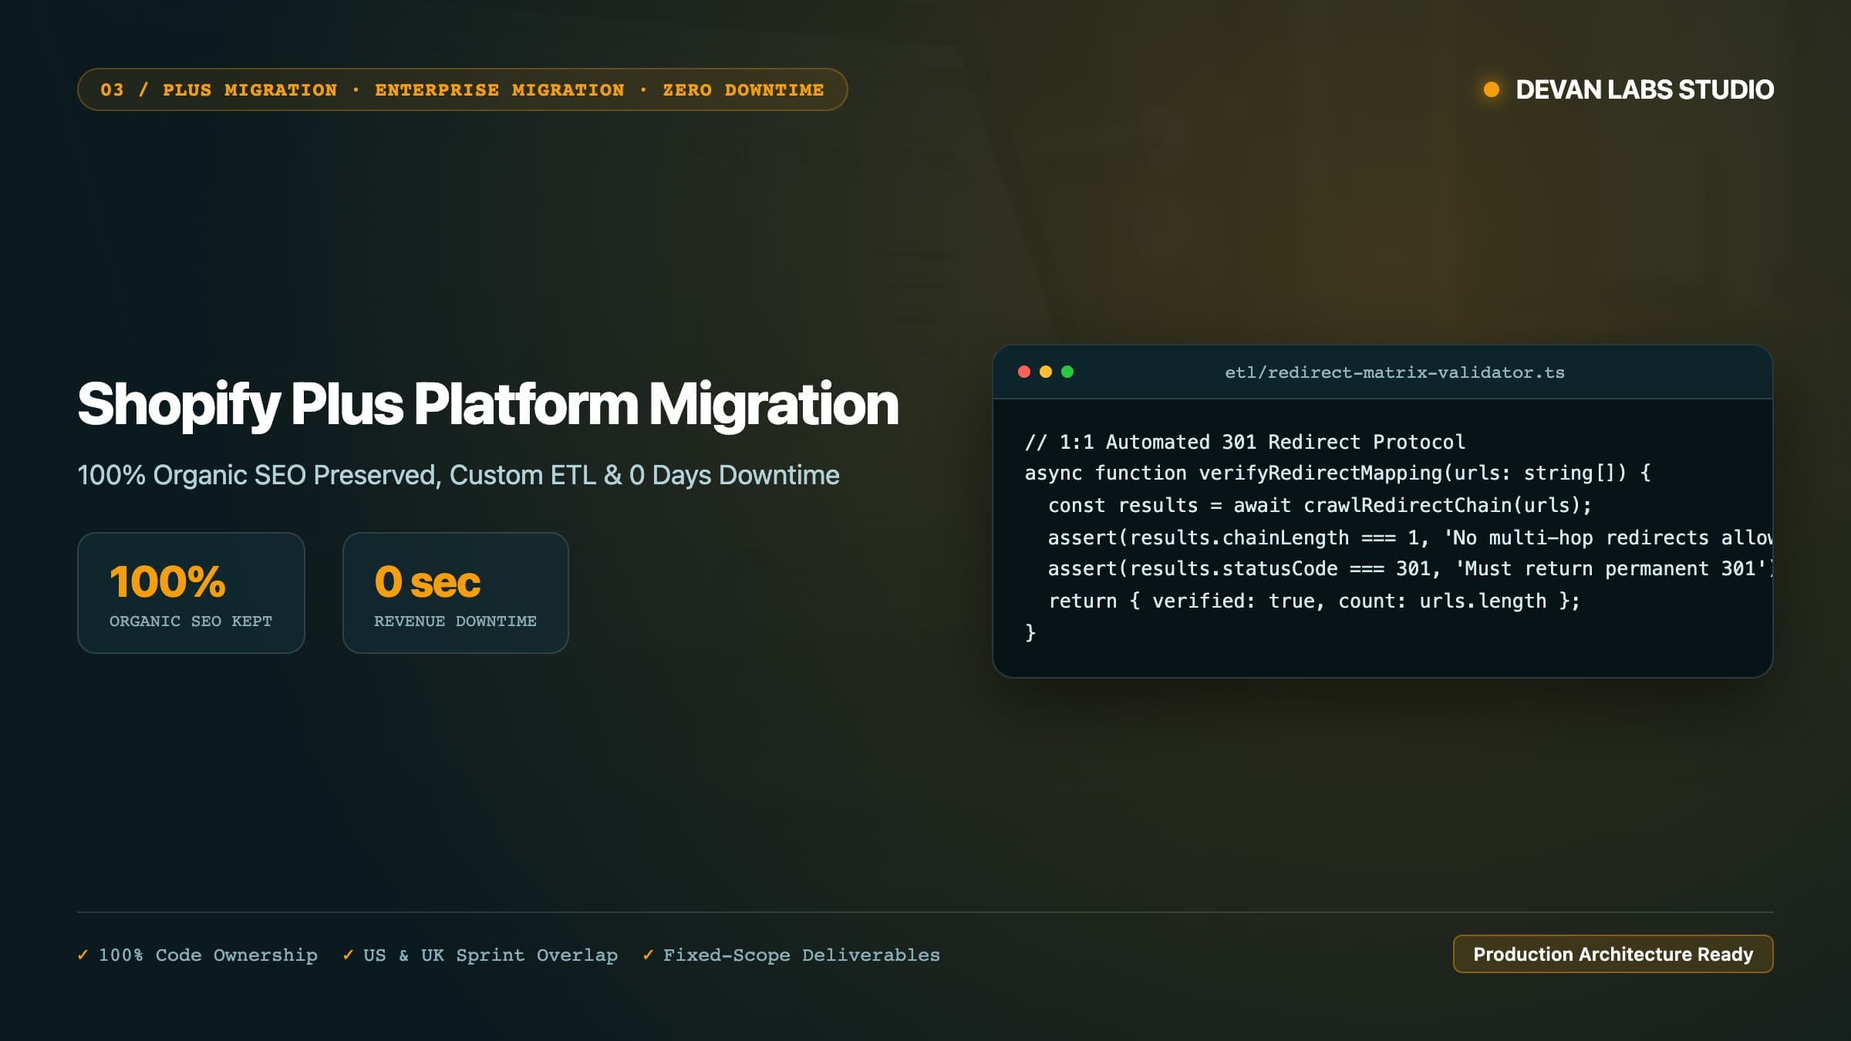The height and width of the screenshot is (1041, 1851).
Task: Click the 100% Code Ownership text
Action: [x=208, y=955]
